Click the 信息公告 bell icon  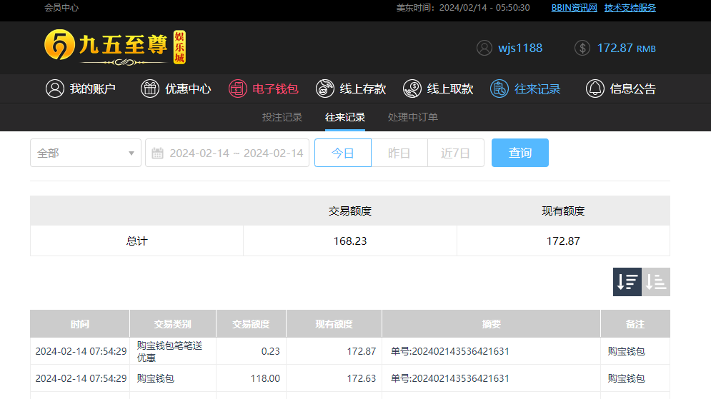[x=595, y=89]
